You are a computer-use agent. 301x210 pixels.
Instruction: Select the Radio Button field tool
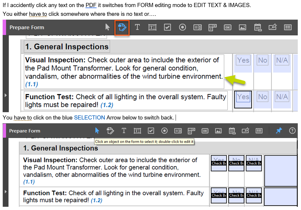[182, 27]
